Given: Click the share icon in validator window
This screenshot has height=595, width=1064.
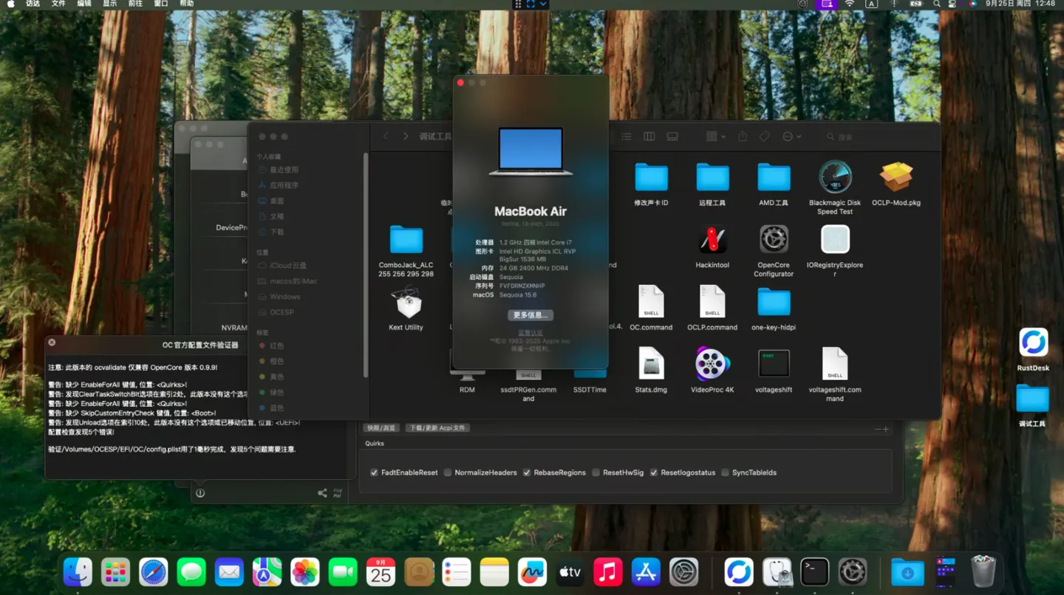Looking at the screenshot, I should coord(322,493).
